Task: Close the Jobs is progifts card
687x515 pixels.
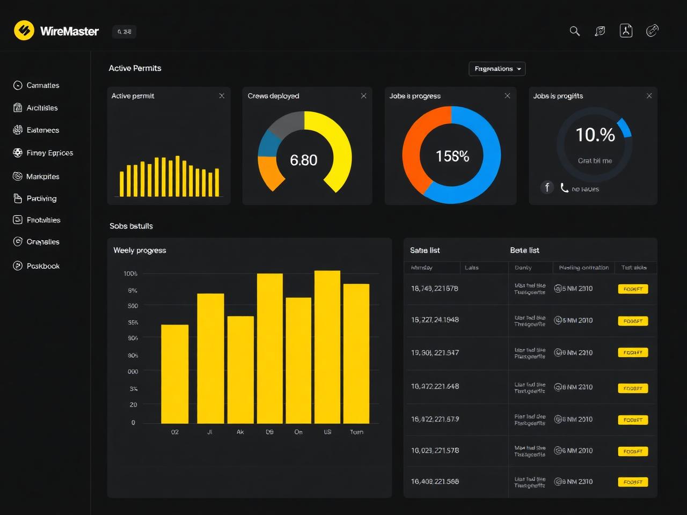Action: (649, 95)
